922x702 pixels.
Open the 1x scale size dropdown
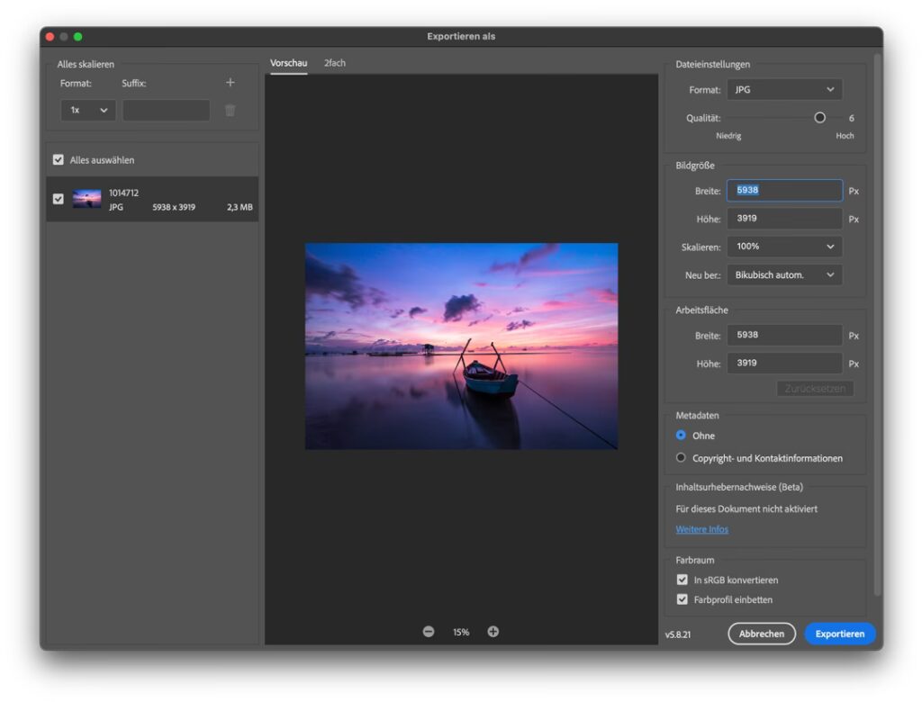point(88,110)
